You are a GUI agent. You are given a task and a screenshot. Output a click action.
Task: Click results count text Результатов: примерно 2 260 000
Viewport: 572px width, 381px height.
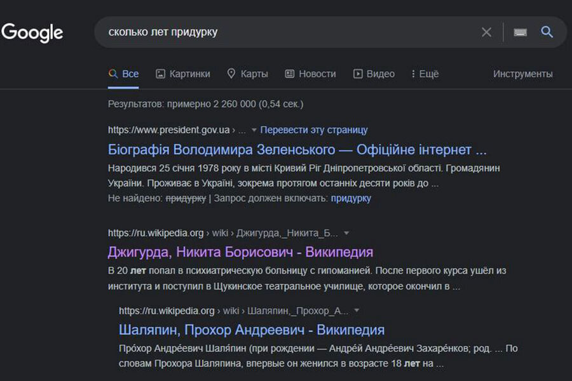click(182, 104)
